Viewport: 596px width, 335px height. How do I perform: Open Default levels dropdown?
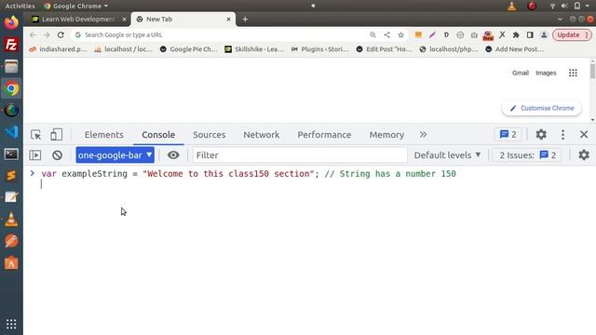[447, 155]
